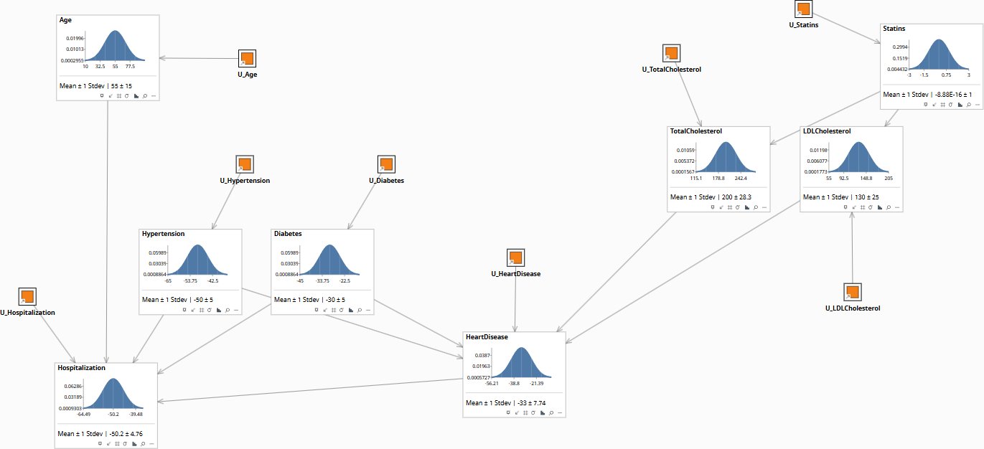
Task: Click the magnifier icon on the Hospitalization node
Action: (x=144, y=444)
